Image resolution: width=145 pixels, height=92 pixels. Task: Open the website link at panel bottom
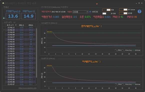(27, 88)
